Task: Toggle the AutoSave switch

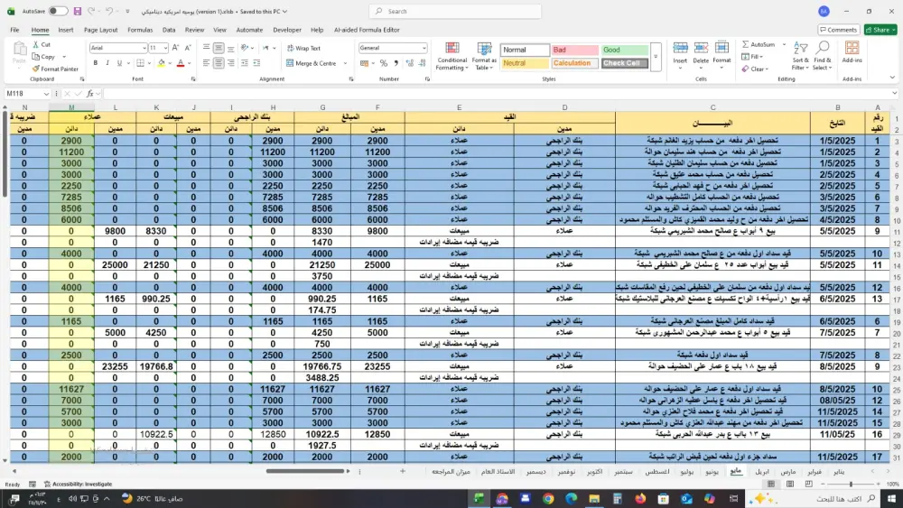Action: point(58,11)
